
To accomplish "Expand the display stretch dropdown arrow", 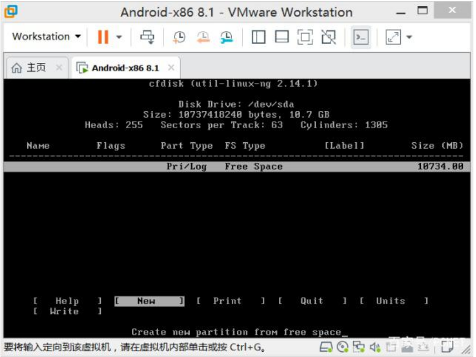I will tap(409, 37).
